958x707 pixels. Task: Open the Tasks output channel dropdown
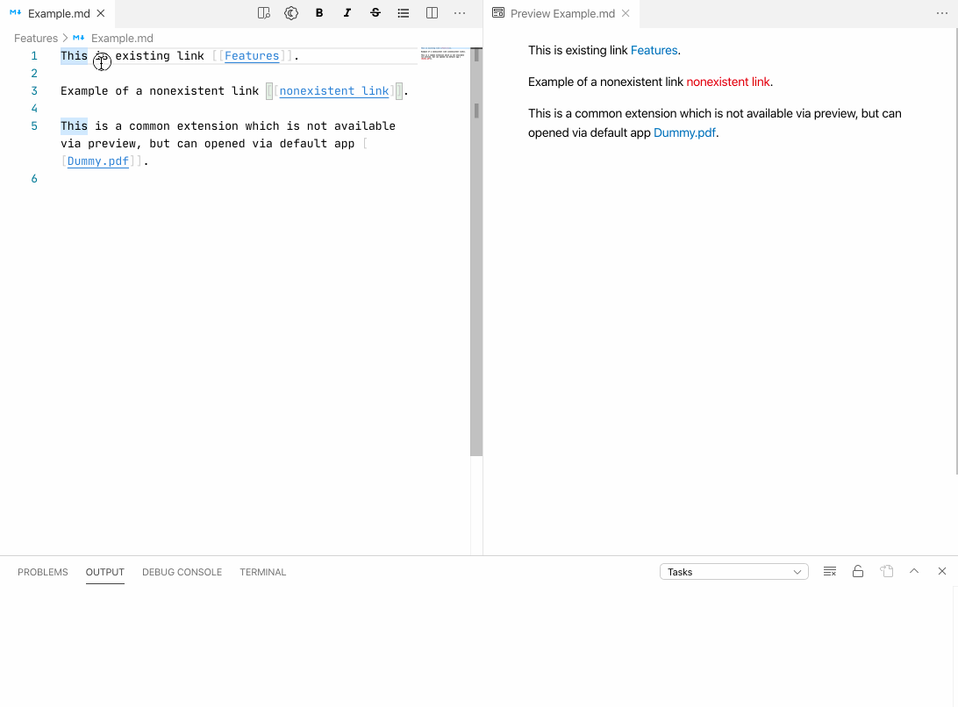(733, 571)
